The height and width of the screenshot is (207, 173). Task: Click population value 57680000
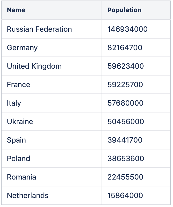pyautogui.click(x=125, y=103)
